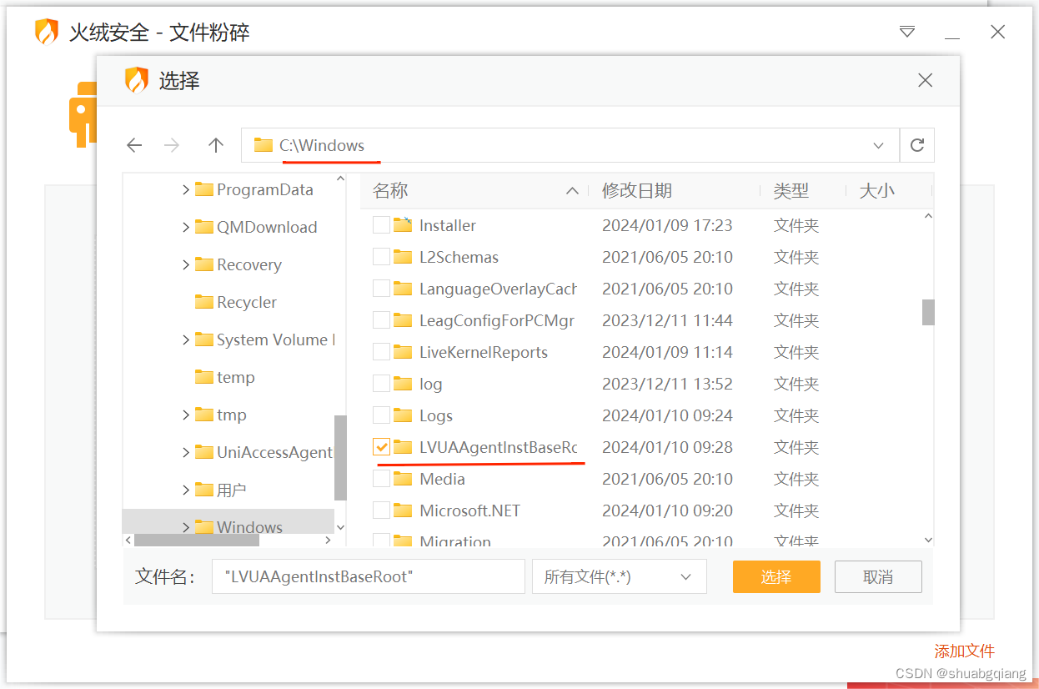
Task: Close the Select dialog
Action: pos(925,80)
